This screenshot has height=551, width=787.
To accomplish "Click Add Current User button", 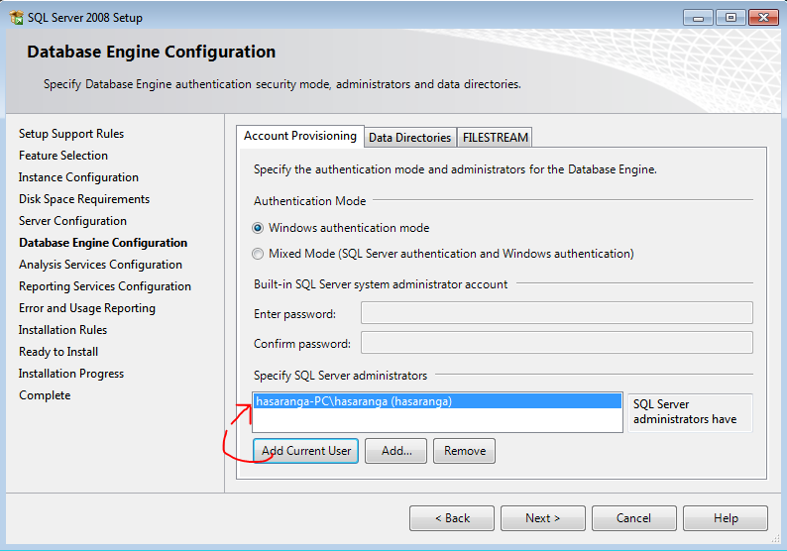I will [x=305, y=451].
